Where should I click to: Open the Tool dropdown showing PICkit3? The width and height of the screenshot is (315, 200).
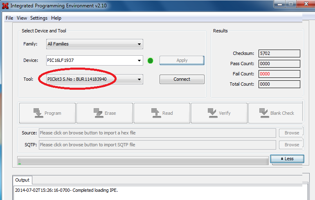click(x=139, y=80)
